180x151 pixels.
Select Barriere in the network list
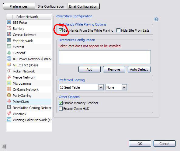29,29
